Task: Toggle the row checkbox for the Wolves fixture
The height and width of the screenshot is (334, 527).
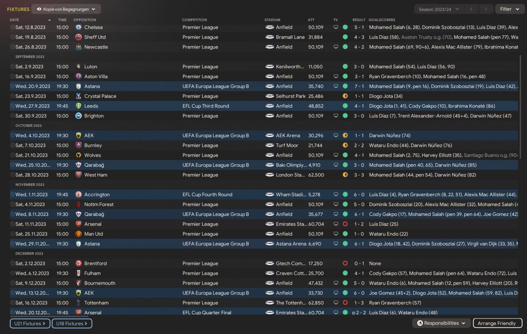Action: [x=12, y=155]
